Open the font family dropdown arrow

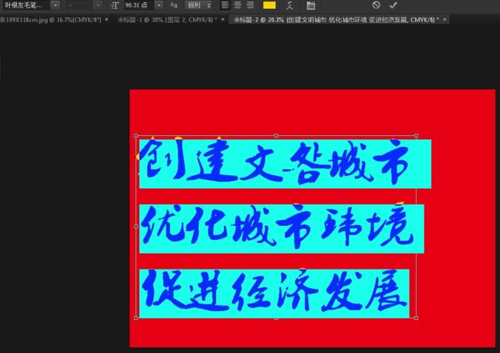pos(55,5)
